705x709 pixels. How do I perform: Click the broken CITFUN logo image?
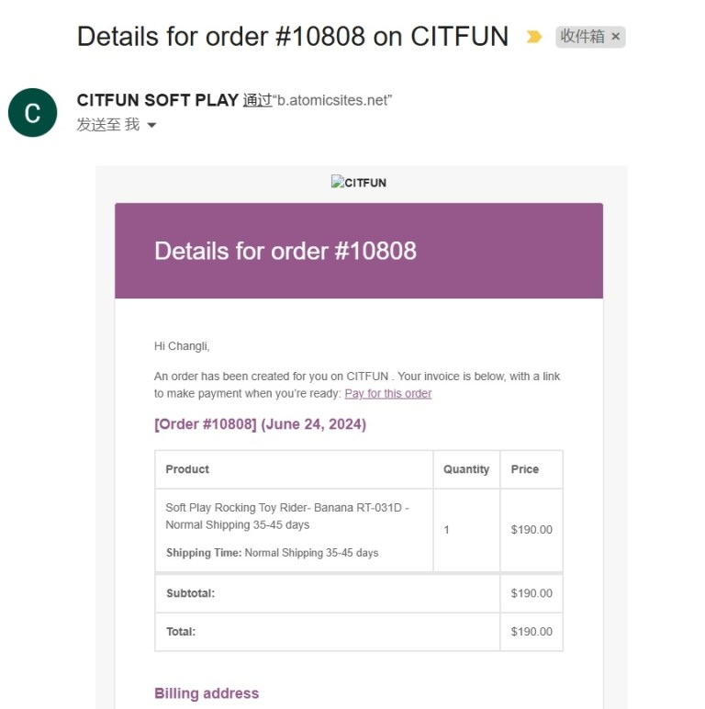coord(359,183)
